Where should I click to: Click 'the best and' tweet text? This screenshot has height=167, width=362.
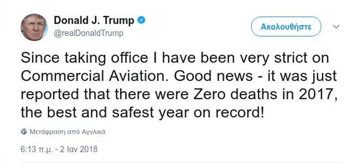tap(64, 112)
